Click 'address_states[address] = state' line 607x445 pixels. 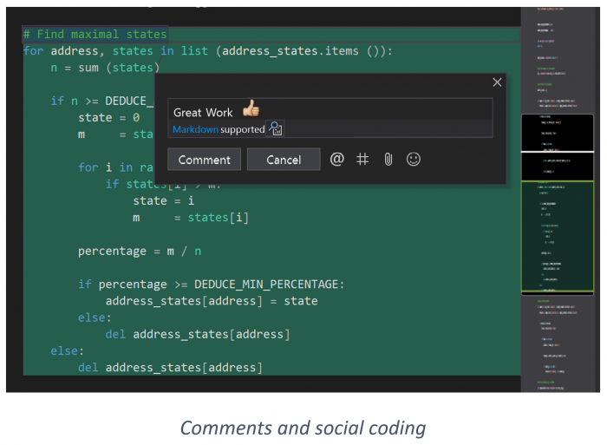pyautogui.click(x=212, y=301)
